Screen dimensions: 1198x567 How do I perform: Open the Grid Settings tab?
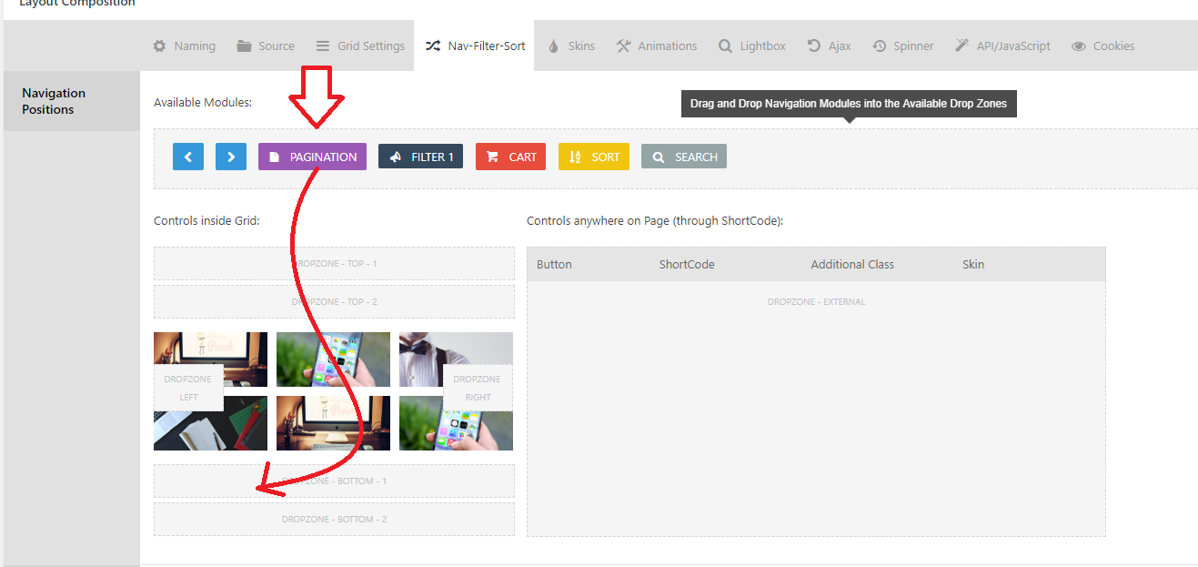[359, 46]
